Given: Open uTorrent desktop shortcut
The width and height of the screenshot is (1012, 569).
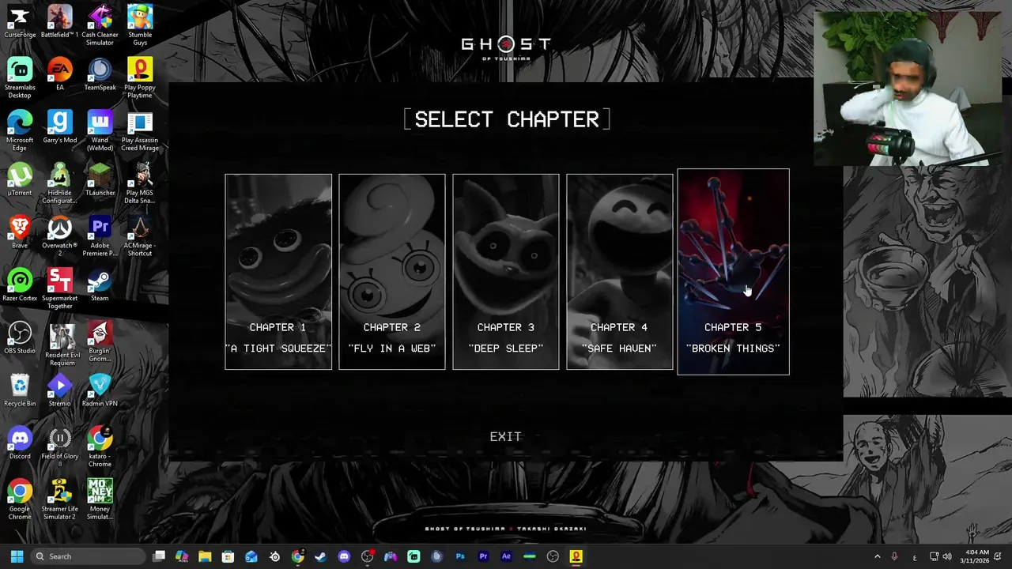Looking at the screenshot, I should click(20, 180).
